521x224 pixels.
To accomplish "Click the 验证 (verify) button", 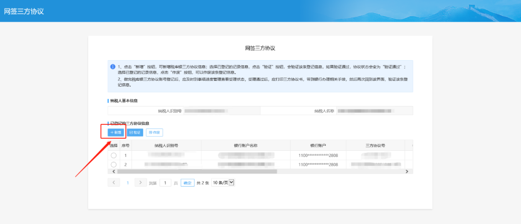I will [x=135, y=132].
